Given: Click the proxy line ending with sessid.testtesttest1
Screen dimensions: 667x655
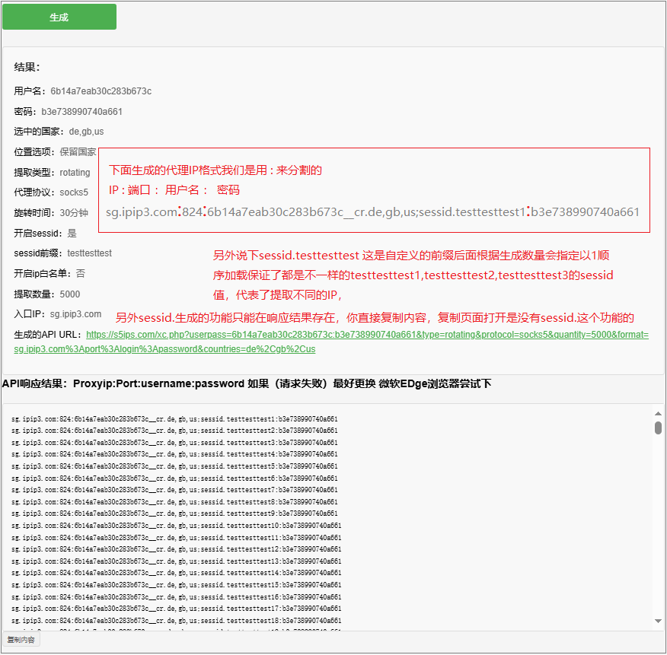Looking at the screenshot, I should click(174, 418).
